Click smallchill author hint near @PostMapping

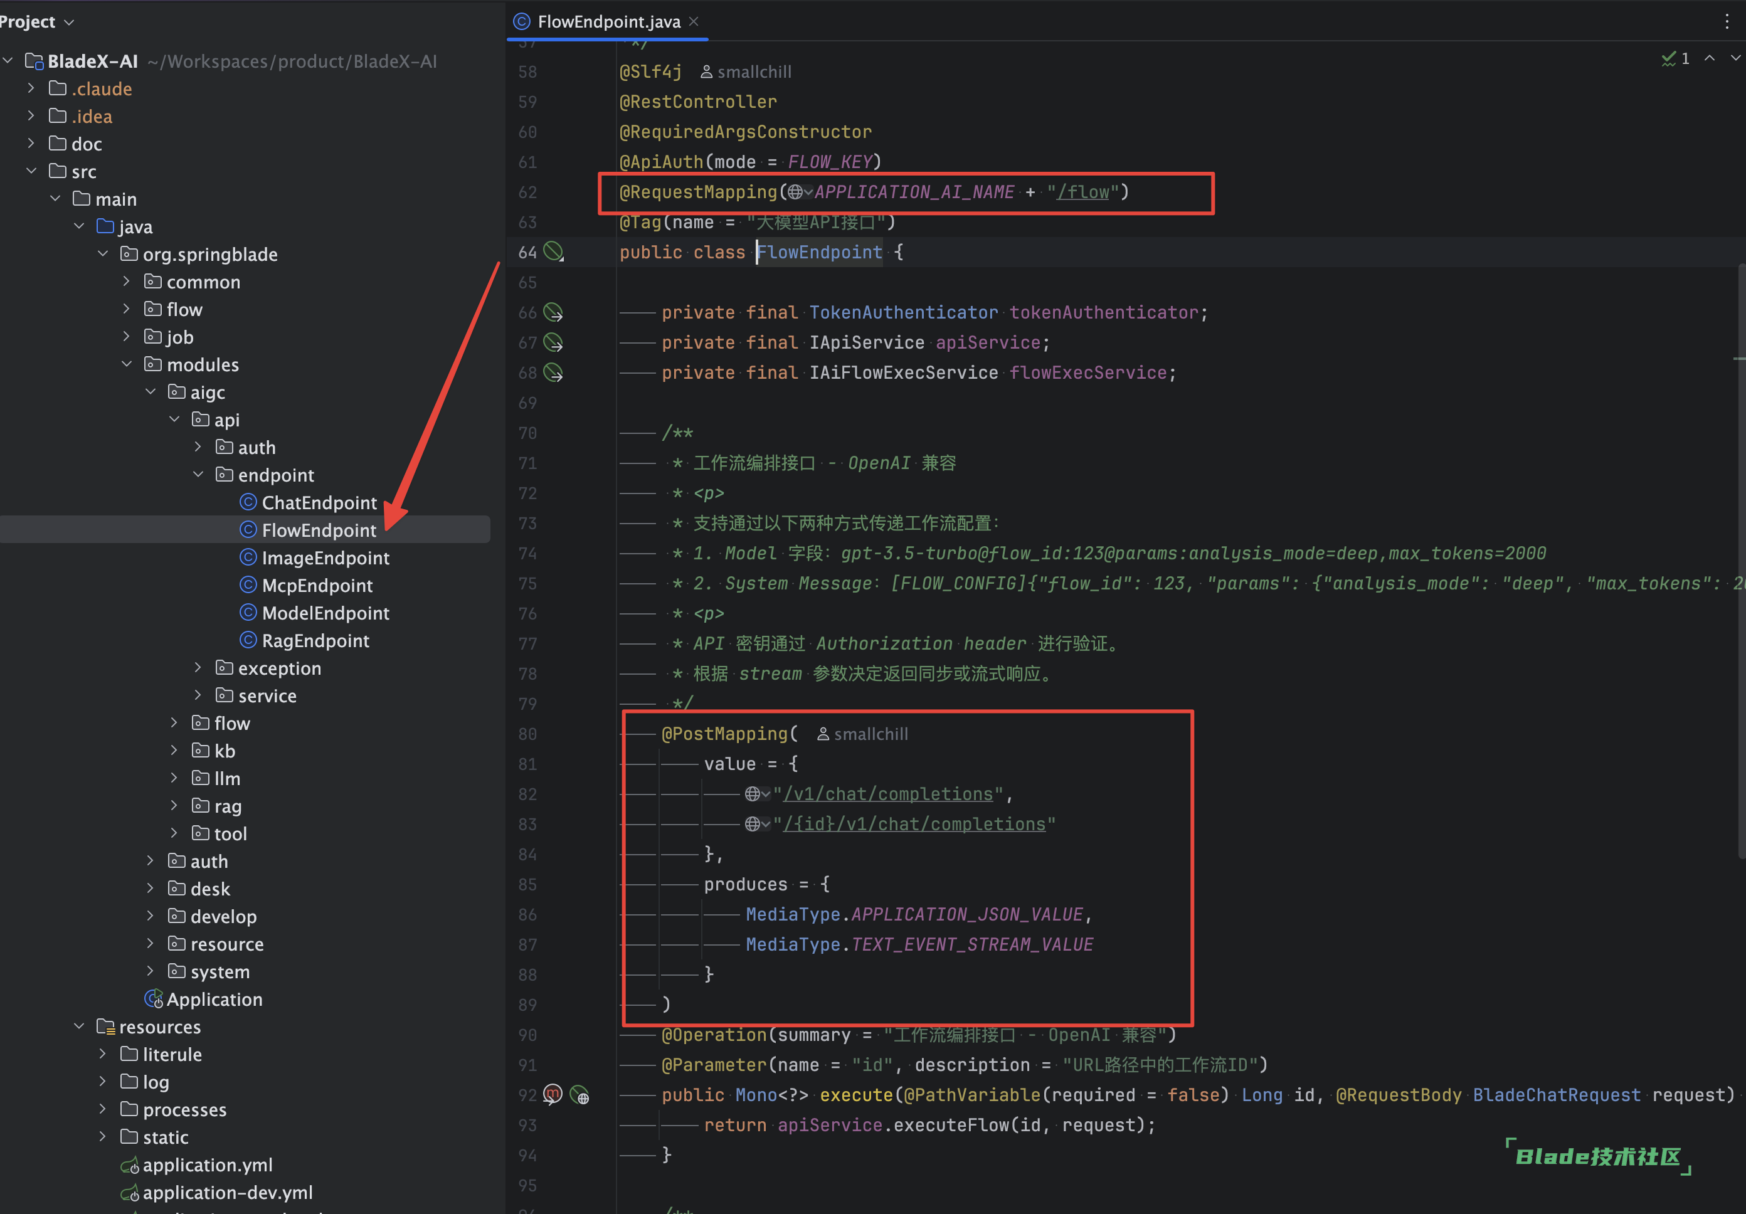(862, 734)
